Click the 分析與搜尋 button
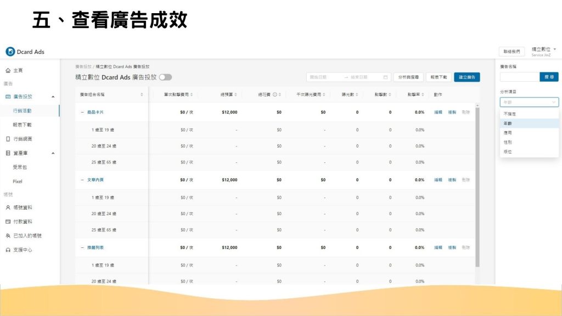 click(408, 77)
